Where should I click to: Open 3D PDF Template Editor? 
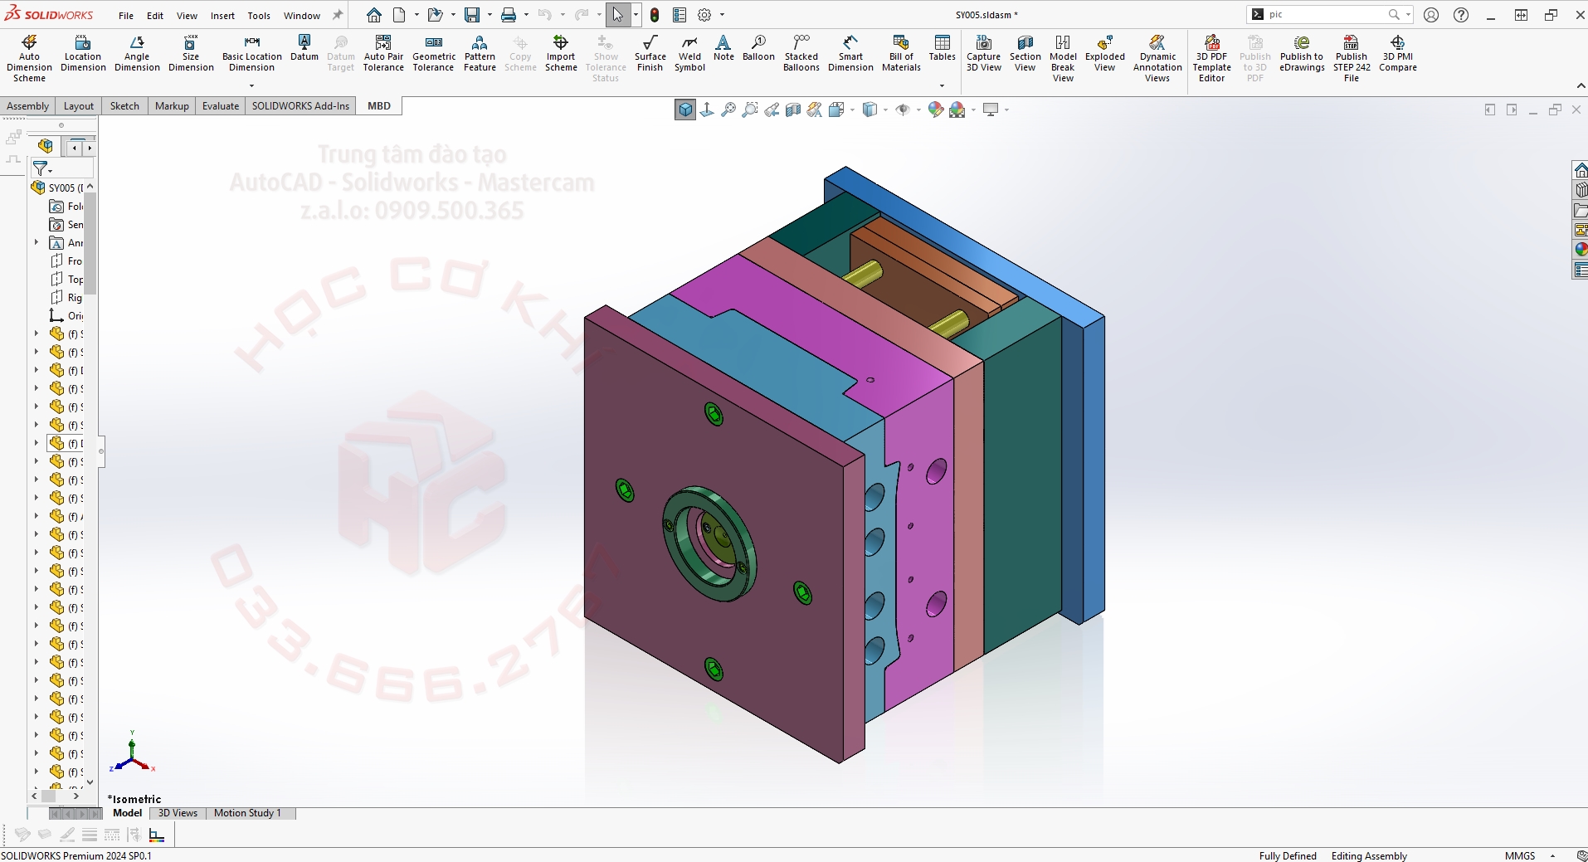1212,58
